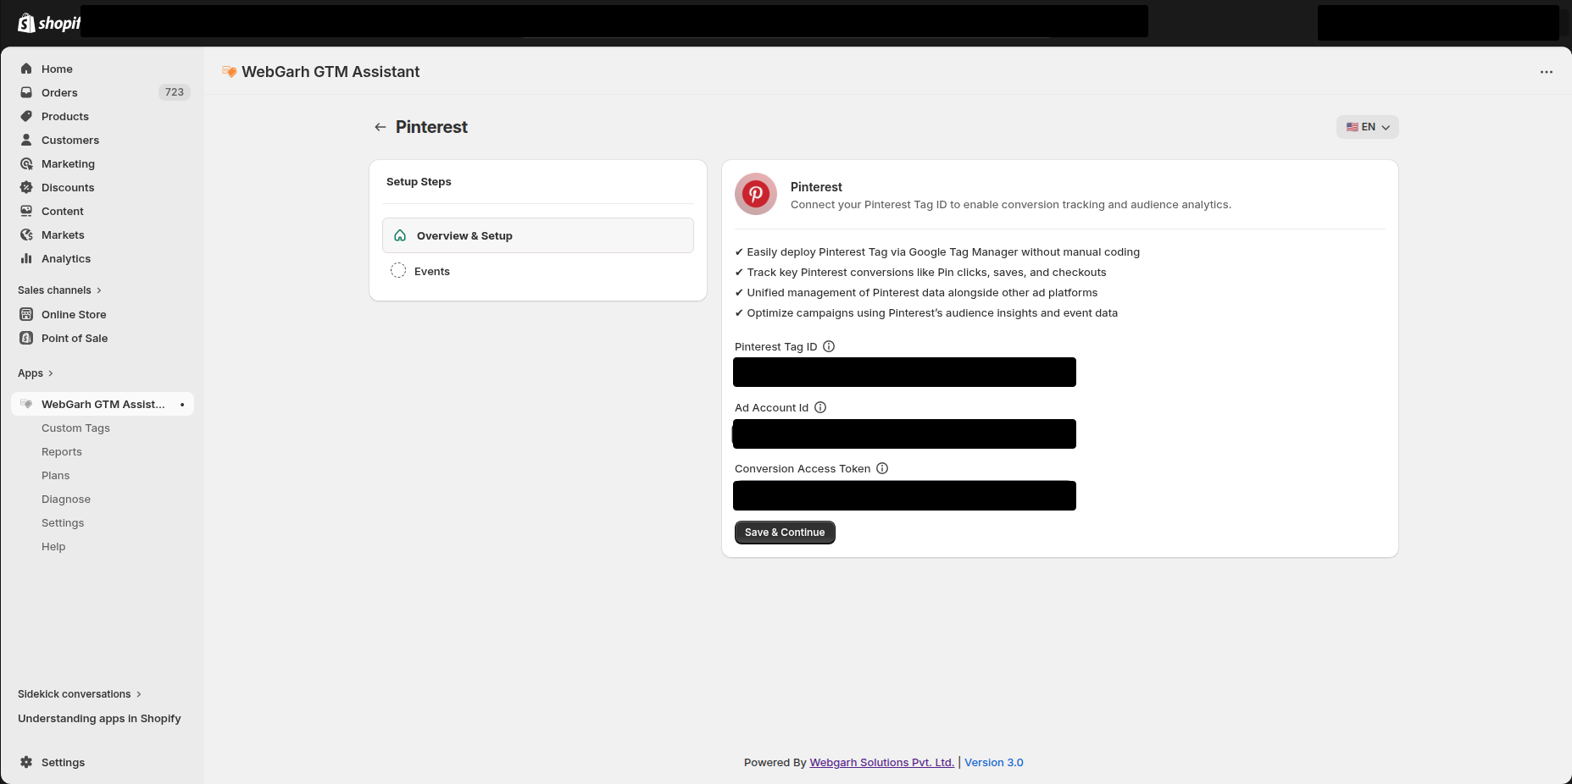Click 'Track key Pinterest conversions' bullet
Image resolution: width=1572 pixels, height=784 pixels.
coord(920,273)
